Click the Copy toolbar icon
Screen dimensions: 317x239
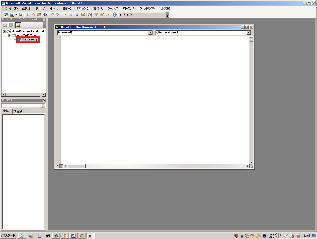pos(34,15)
